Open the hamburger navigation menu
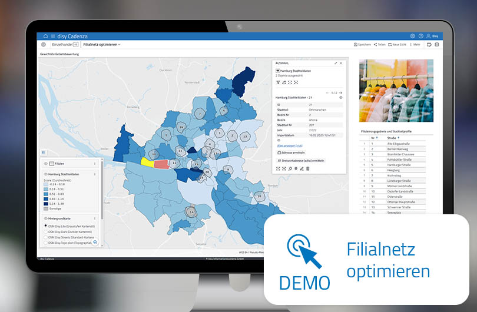Image resolution: width=477 pixels, height=312 pixels. (53, 36)
